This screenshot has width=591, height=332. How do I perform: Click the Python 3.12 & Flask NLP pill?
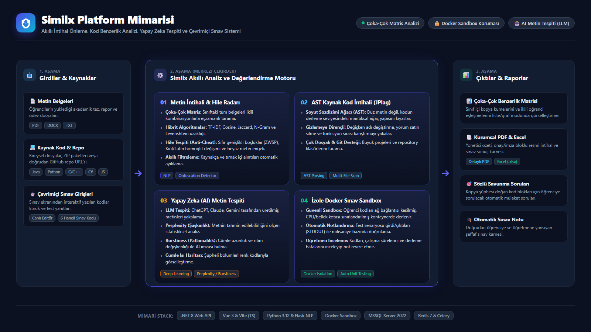290,316
